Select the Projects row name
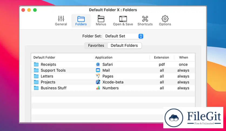This screenshot has height=131, width=226. point(48,82)
